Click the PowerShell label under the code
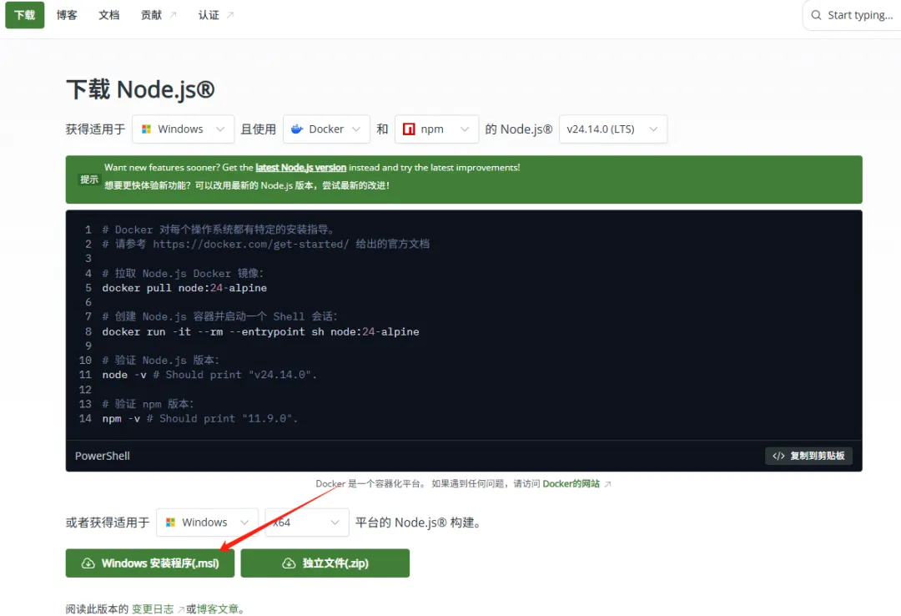901x616 pixels. point(103,456)
